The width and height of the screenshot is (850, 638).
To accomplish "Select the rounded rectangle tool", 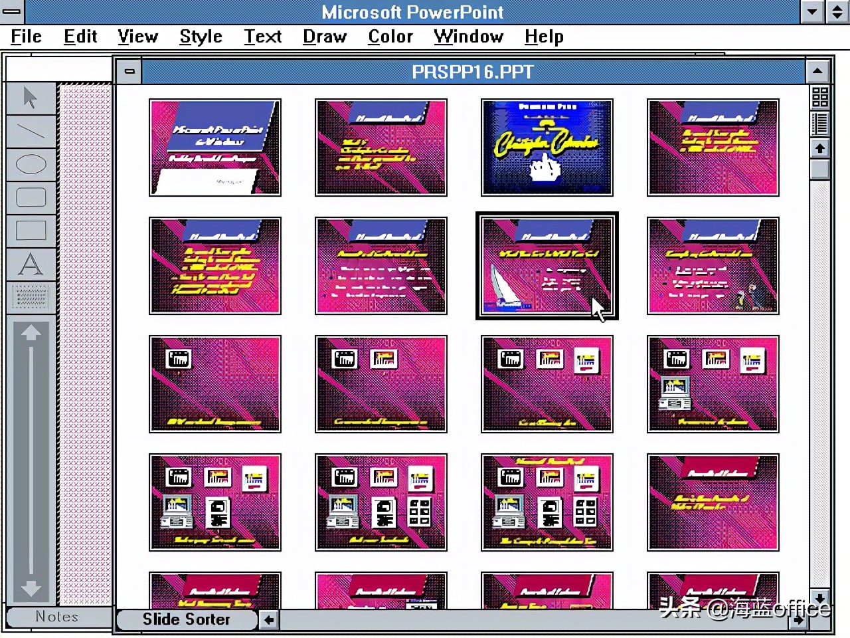I will click(31, 197).
